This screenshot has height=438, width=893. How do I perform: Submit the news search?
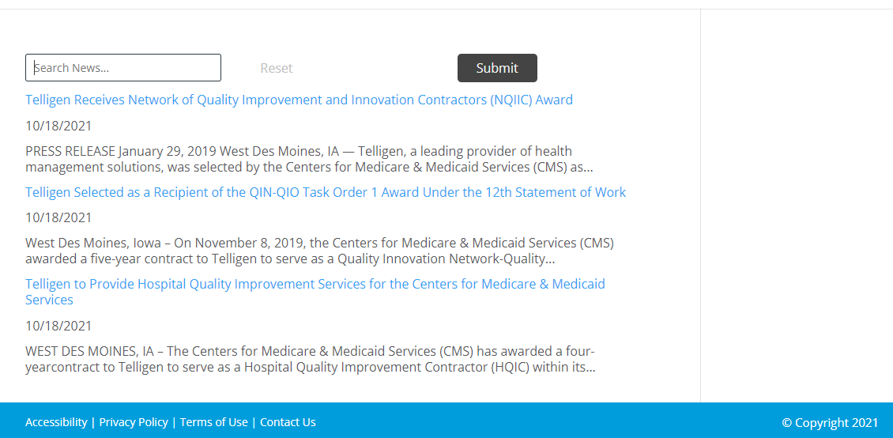(x=497, y=68)
